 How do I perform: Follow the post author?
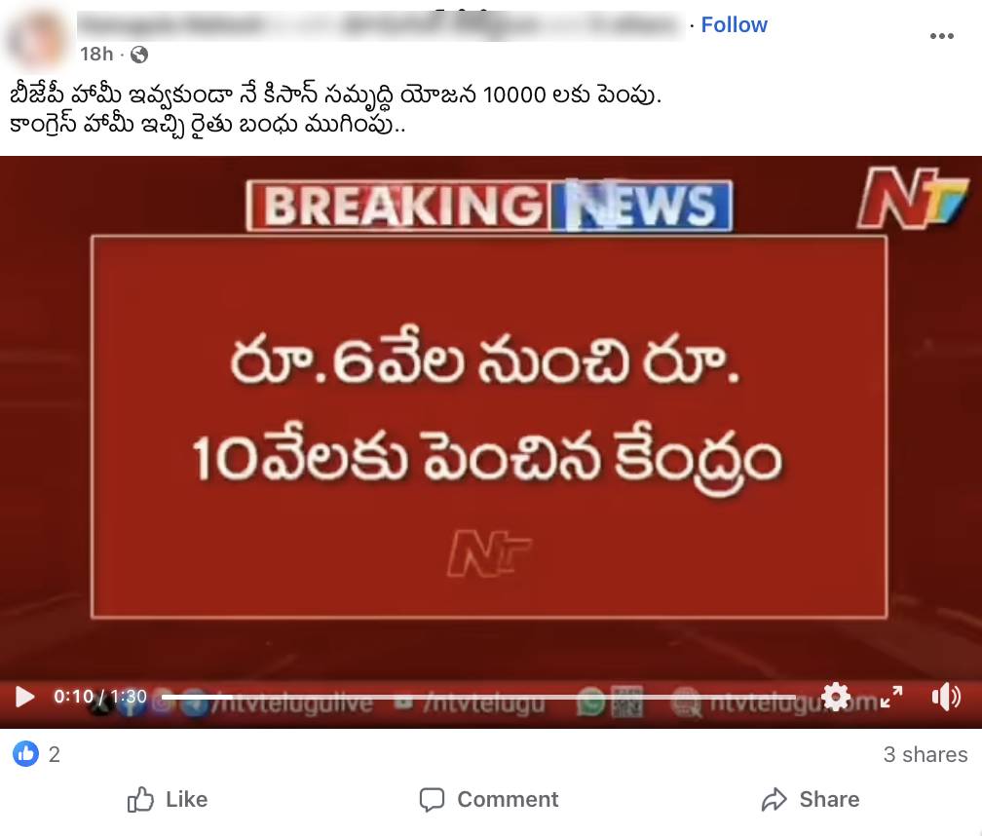pos(734,25)
